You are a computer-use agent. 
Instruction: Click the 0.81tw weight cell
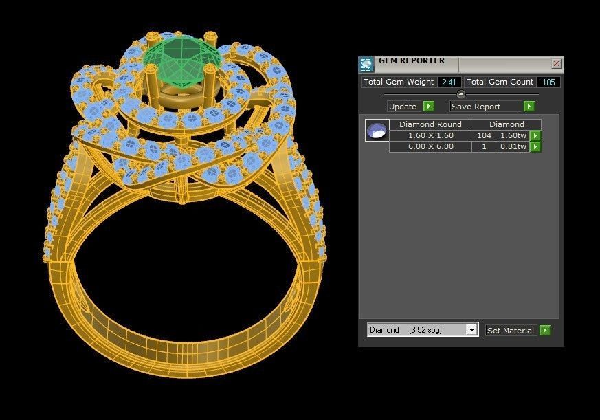(x=513, y=146)
